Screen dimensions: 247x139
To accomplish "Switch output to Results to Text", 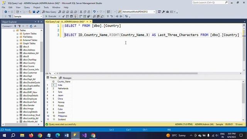I will (94, 16).
